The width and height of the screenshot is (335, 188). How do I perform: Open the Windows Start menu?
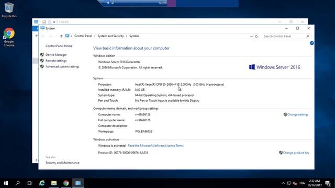[x=6, y=183]
